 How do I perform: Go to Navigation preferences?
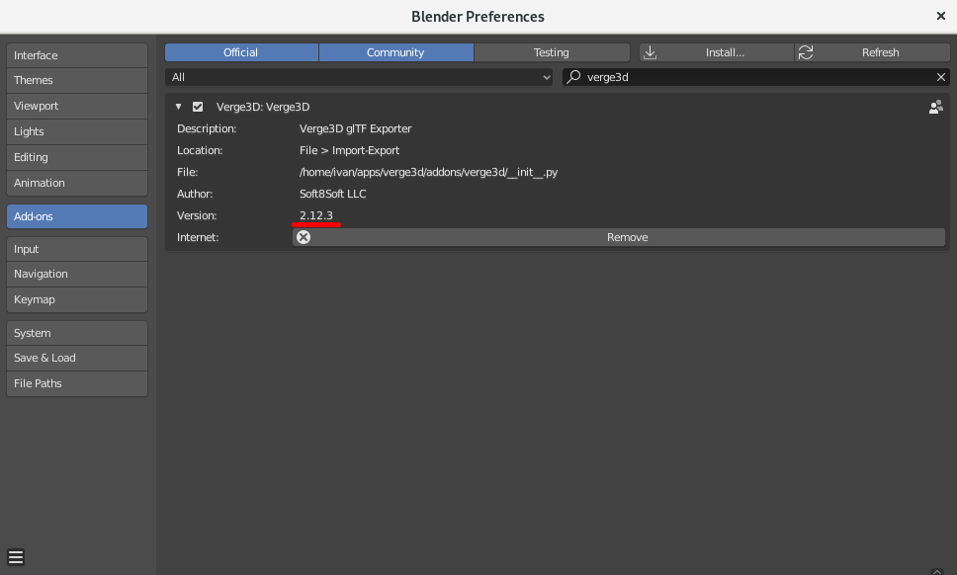77,275
